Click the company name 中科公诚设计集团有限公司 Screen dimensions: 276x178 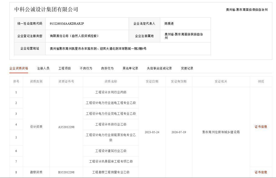(46, 9)
